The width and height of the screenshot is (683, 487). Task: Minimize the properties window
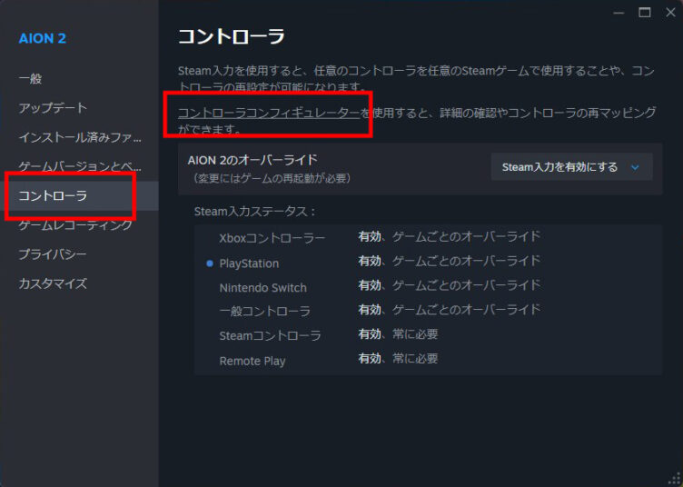point(619,13)
